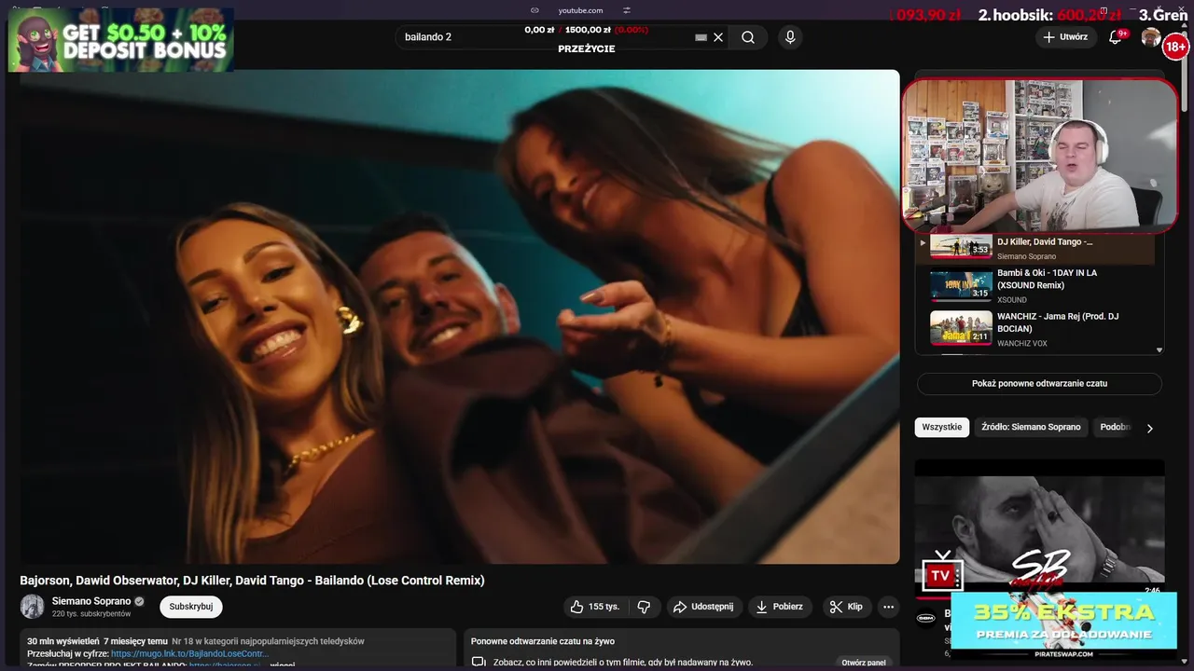
Task: Open the Bambi & Oki 1DAY IN LA thumbnail
Action: [961, 284]
